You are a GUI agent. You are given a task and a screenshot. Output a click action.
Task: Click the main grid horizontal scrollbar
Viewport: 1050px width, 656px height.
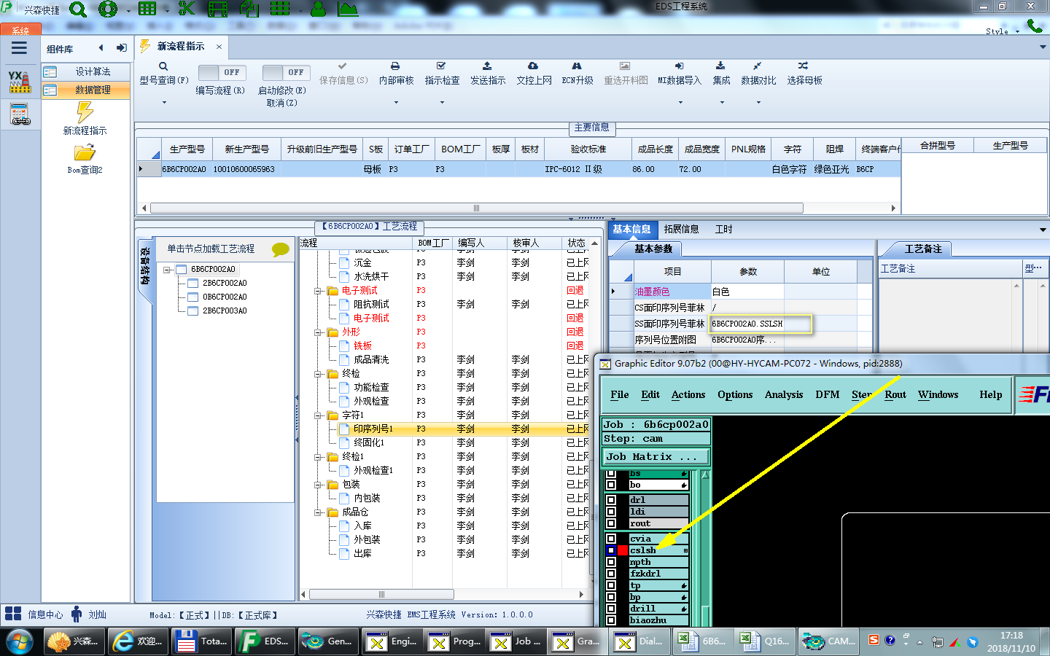(x=477, y=208)
